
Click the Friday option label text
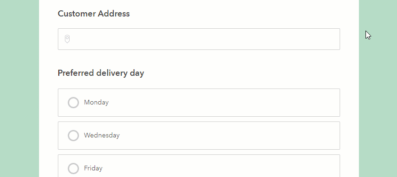tap(93, 168)
